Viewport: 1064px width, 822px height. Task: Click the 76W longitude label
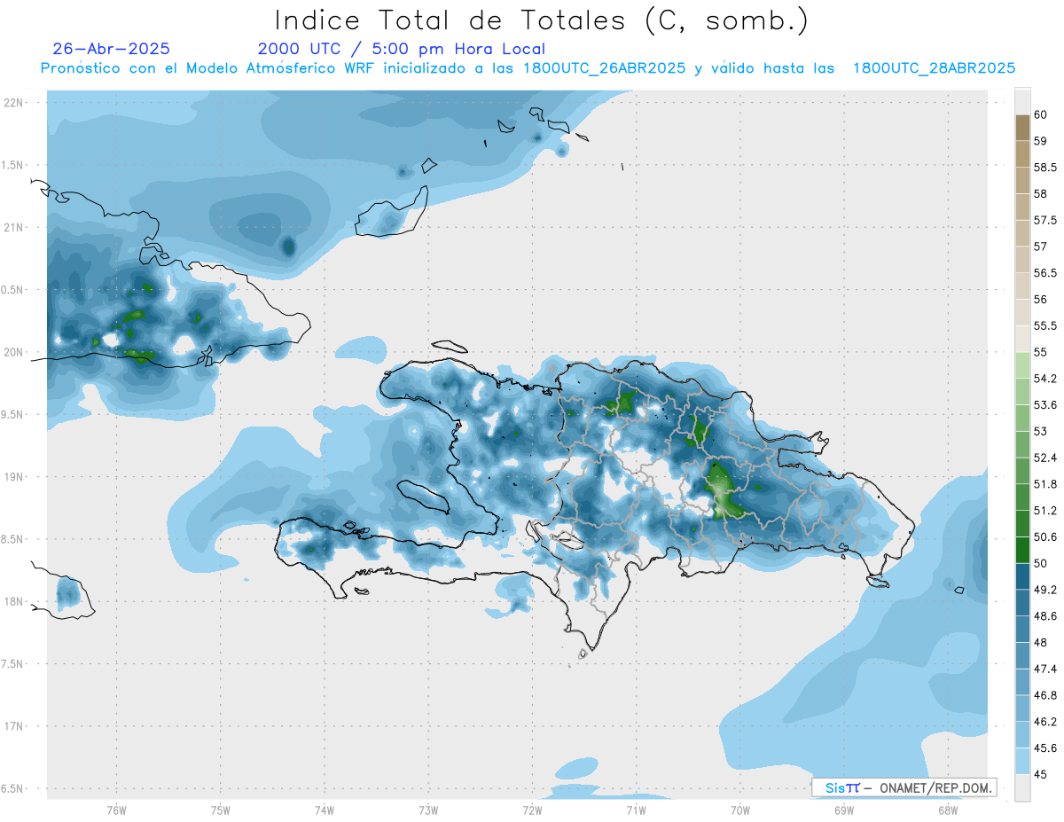pos(116,810)
